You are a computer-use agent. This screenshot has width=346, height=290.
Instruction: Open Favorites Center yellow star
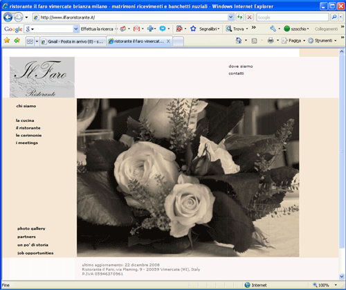pyautogui.click(x=7, y=40)
